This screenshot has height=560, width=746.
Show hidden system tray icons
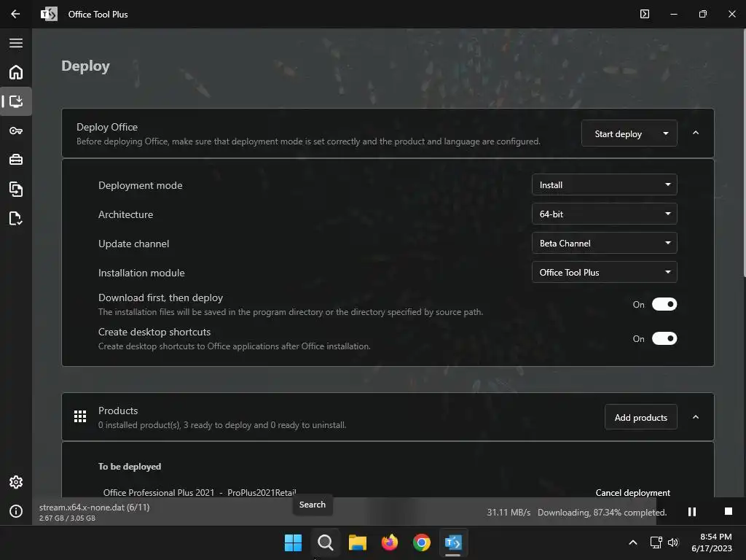(x=633, y=542)
